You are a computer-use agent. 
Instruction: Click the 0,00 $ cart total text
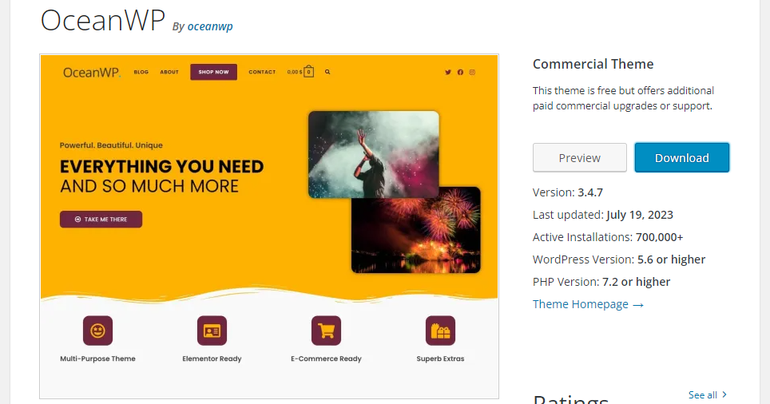295,72
